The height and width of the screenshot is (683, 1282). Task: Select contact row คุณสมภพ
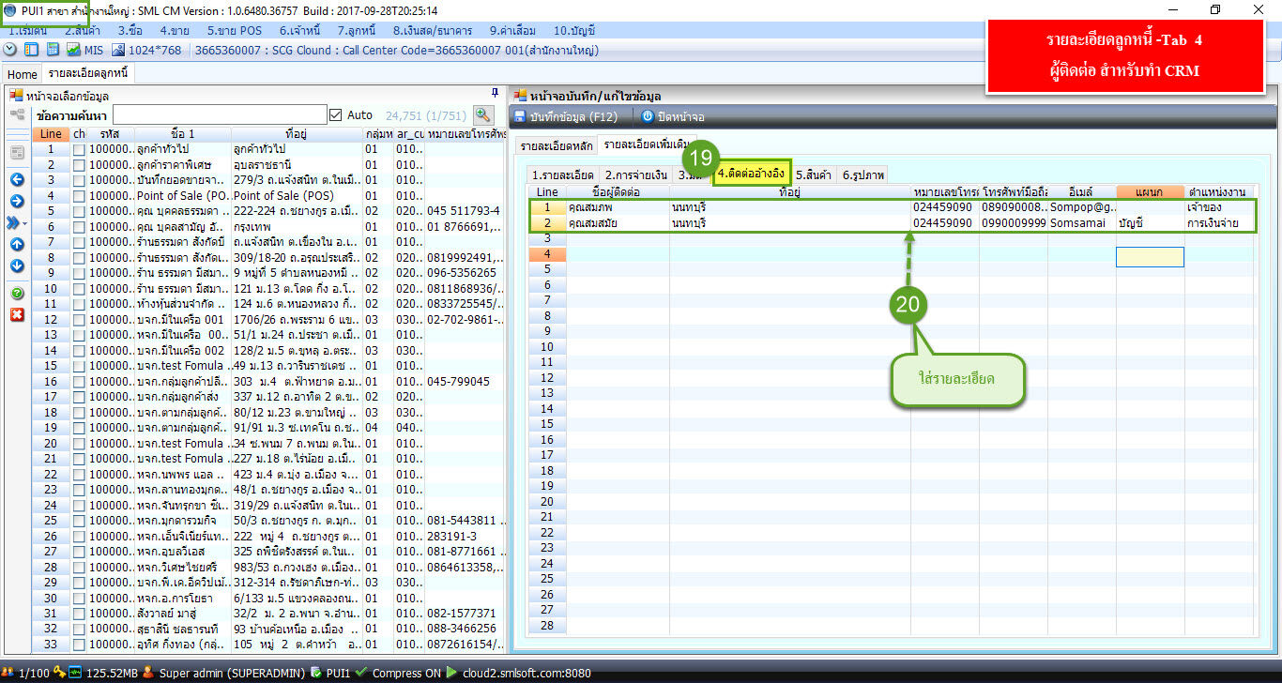coord(892,207)
